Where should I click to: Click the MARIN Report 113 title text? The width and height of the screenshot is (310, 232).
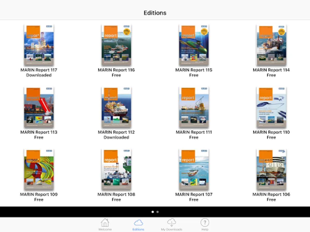[x=39, y=132]
